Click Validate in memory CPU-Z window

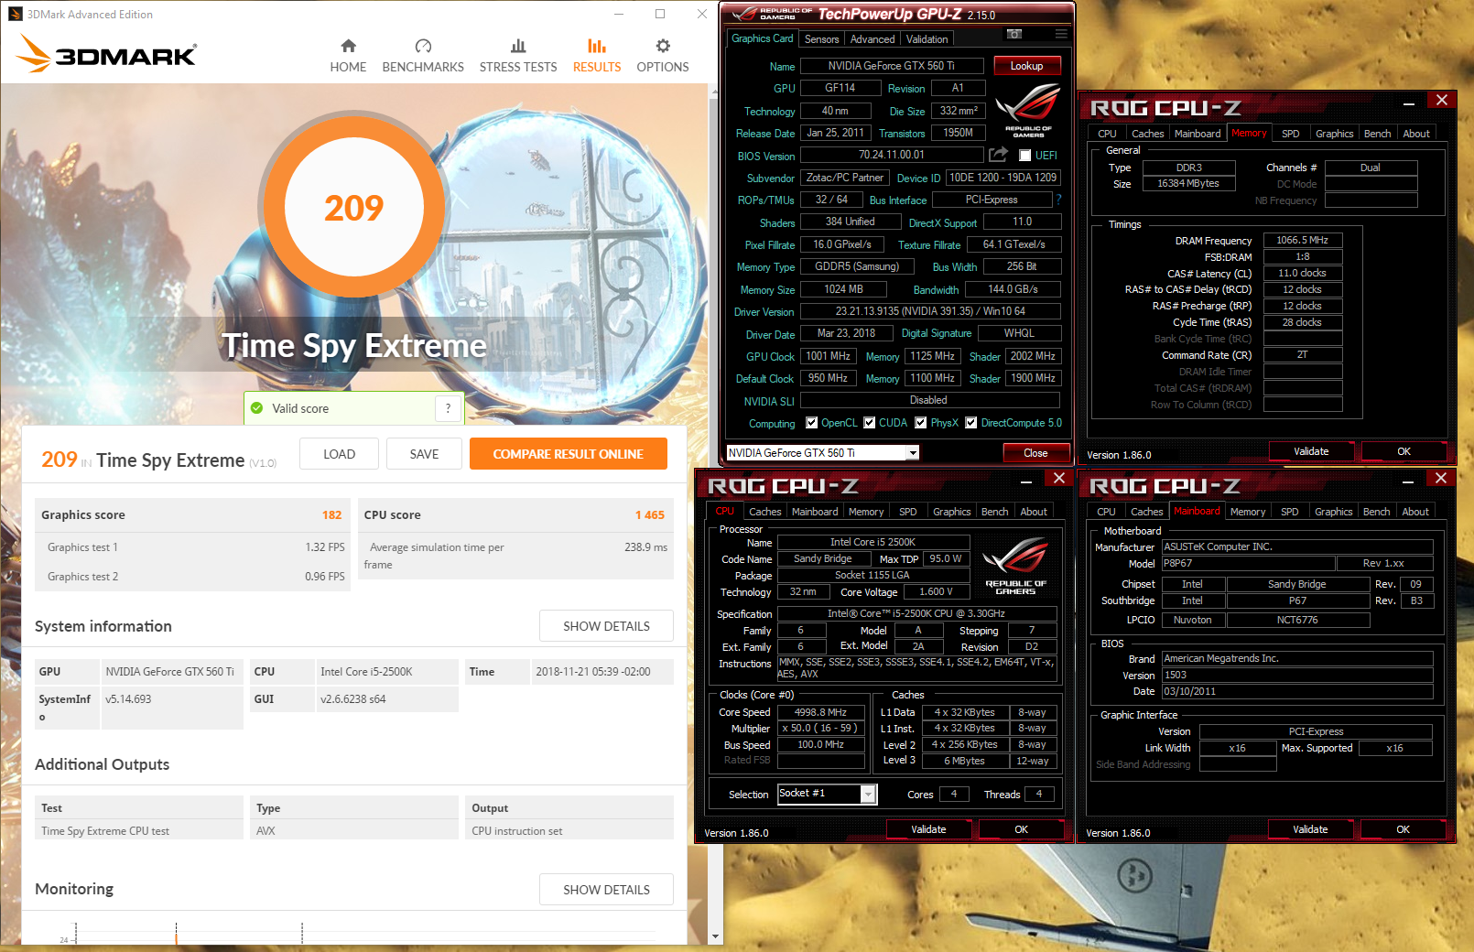[x=1311, y=451]
